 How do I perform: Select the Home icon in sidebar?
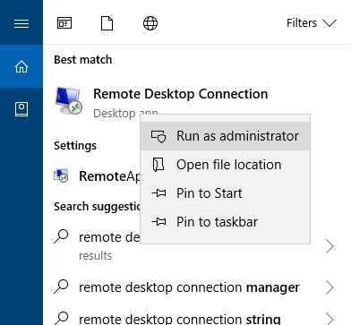21,66
